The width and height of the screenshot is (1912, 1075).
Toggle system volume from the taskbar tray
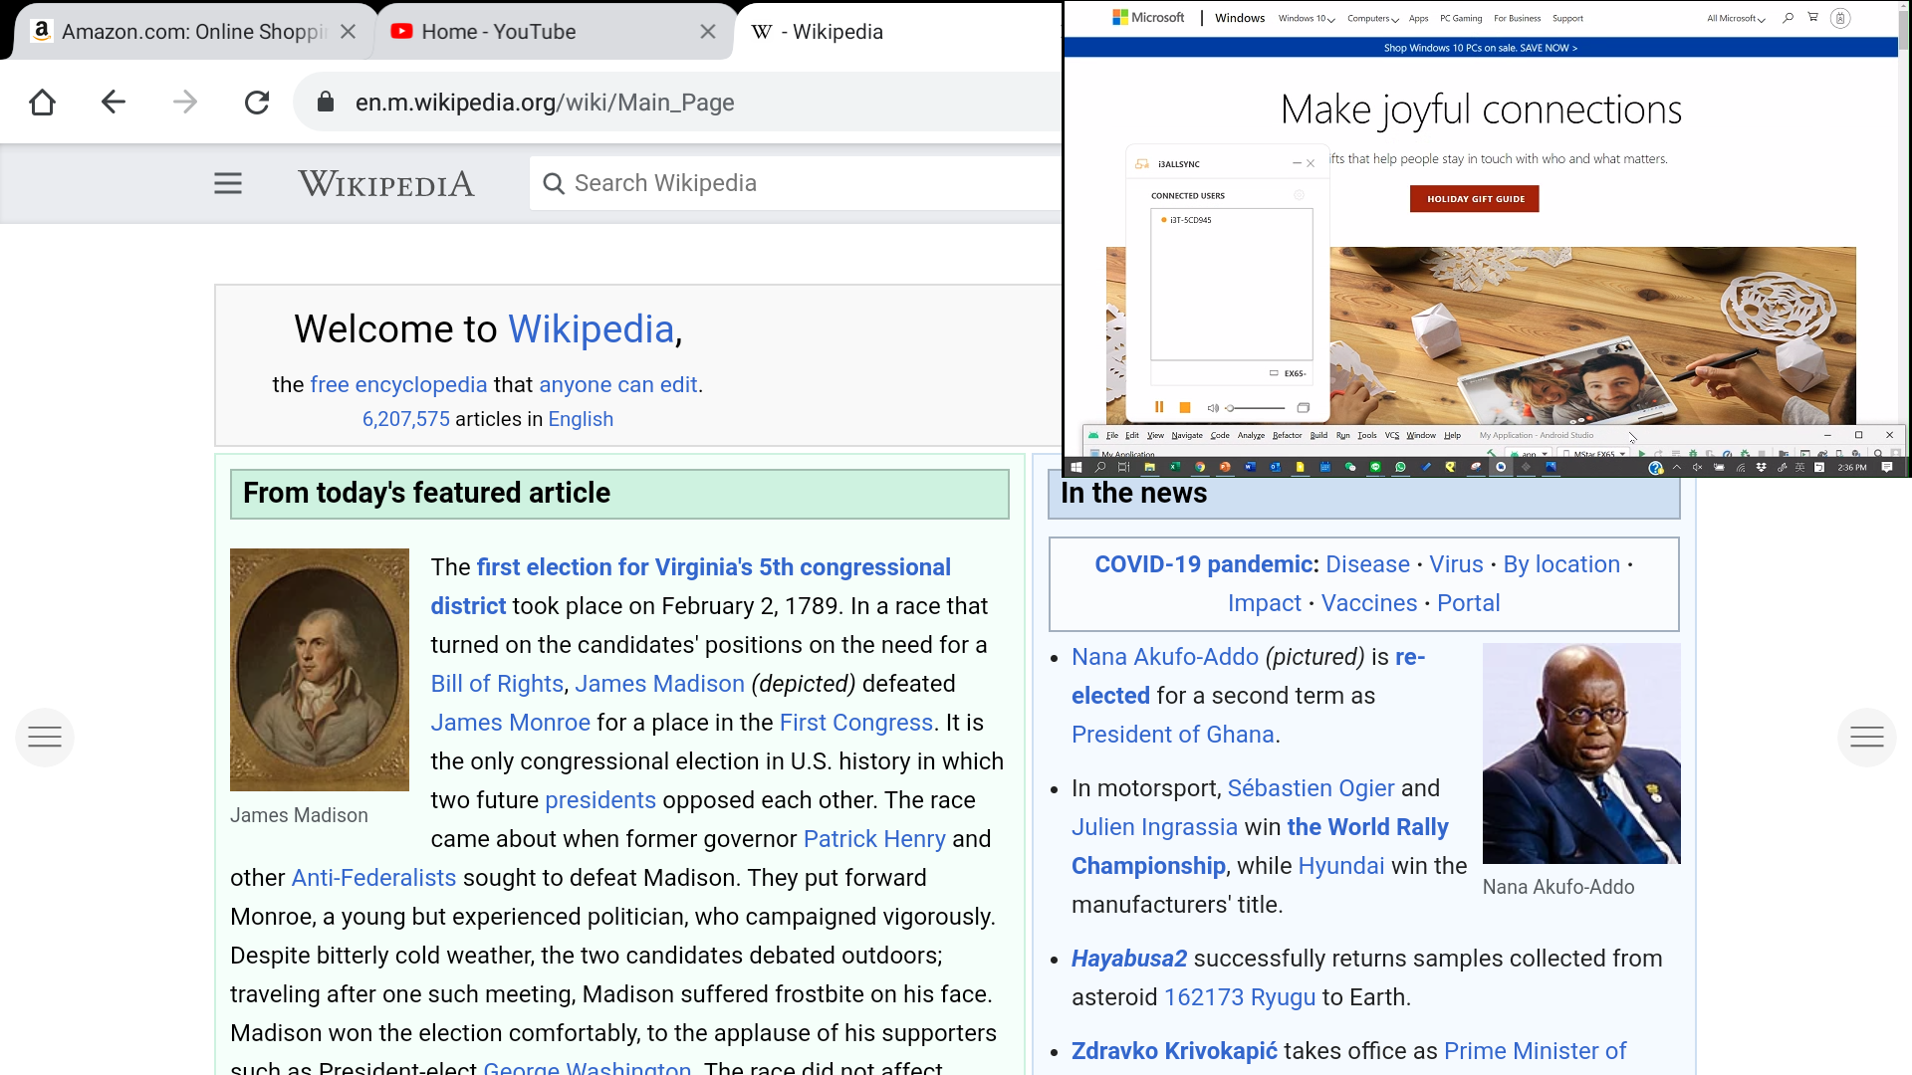click(x=1697, y=466)
